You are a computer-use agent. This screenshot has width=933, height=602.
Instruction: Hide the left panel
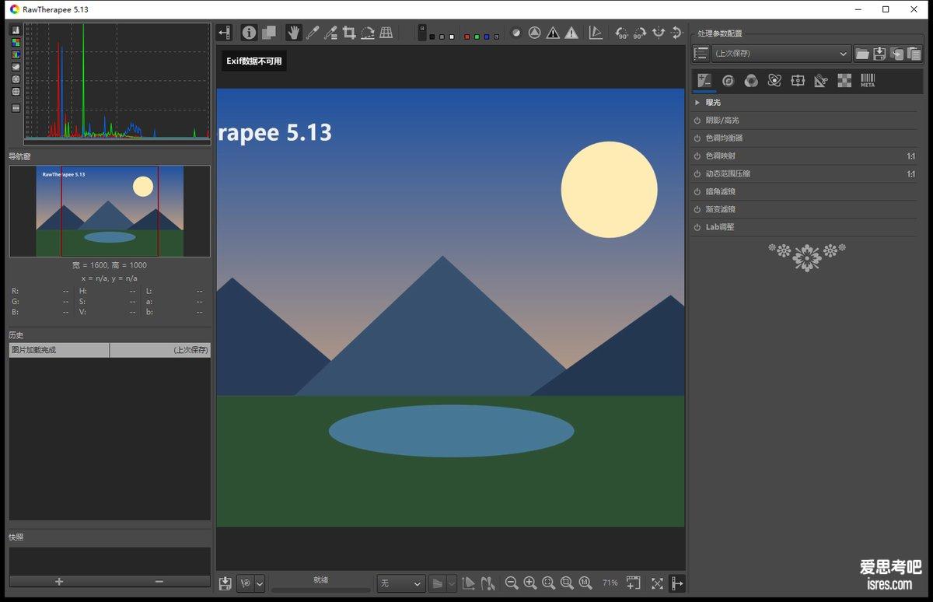(x=225, y=33)
